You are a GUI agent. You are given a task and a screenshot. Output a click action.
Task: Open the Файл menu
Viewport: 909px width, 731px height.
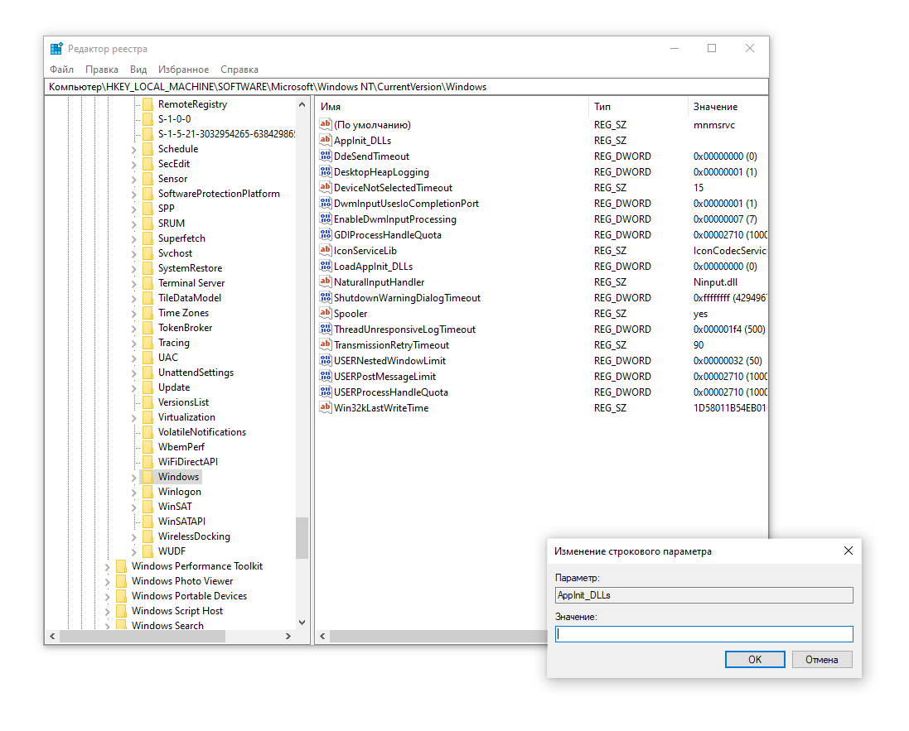(61, 70)
